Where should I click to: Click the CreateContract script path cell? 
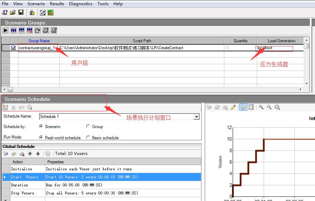[x=142, y=48]
